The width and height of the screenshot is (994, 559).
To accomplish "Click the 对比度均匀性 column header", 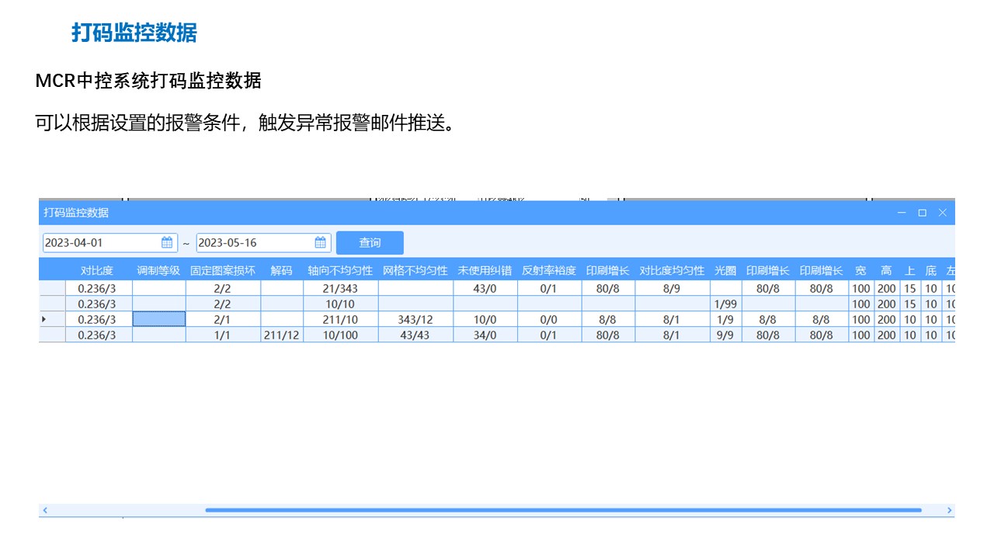I will pyautogui.click(x=672, y=270).
